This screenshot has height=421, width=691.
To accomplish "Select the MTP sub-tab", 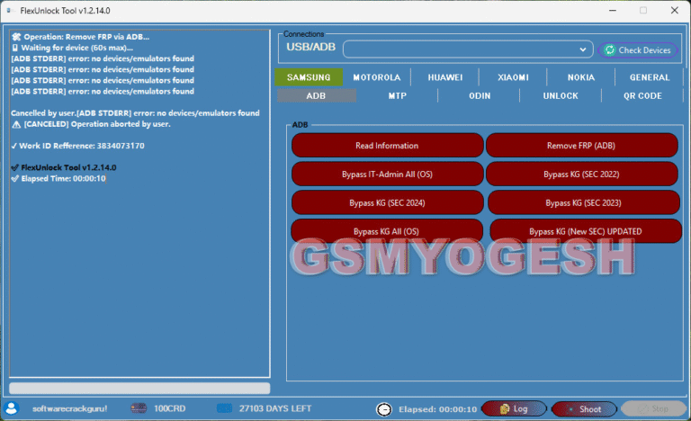I will click(x=397, y=95).
